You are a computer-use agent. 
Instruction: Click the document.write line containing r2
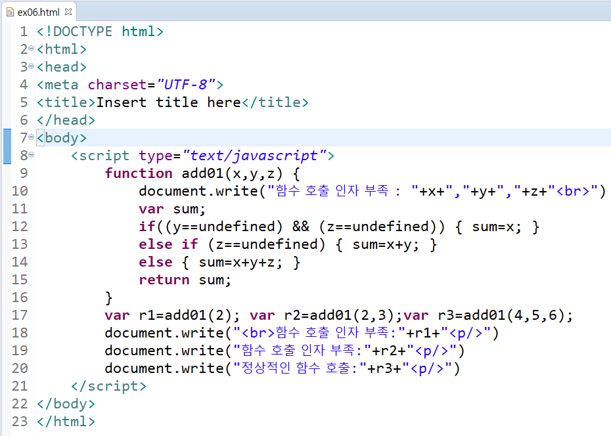tap(285, 351)
